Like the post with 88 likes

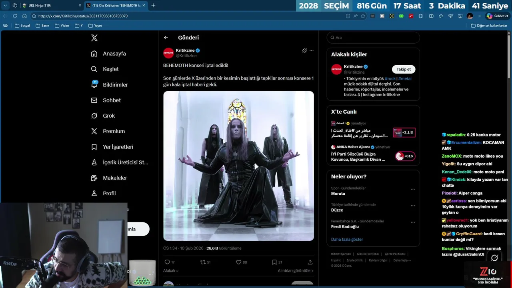tap(239, 262)
